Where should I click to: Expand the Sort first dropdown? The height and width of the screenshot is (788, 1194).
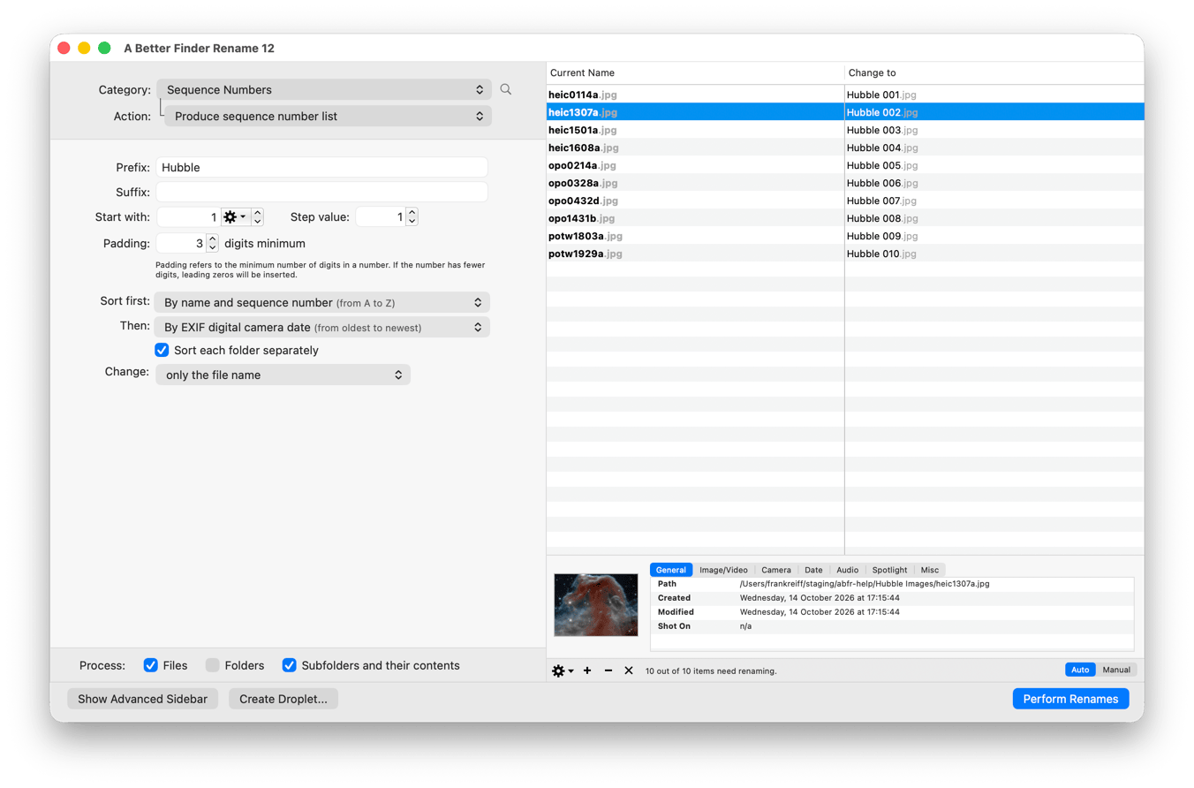(x=321, y=302)
